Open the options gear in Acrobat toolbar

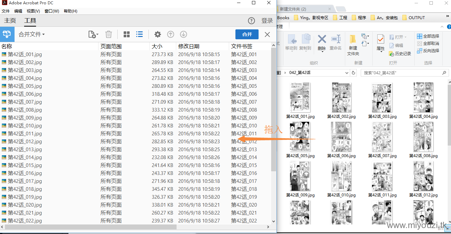click(158, 34)
